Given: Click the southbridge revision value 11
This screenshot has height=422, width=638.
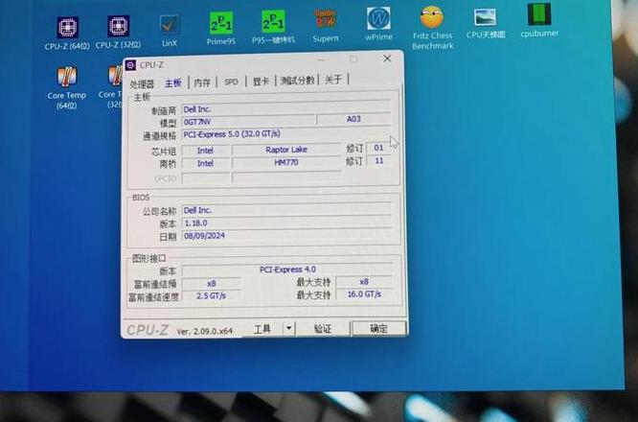Looking at the screenshot, I should [x=378, y=160].
